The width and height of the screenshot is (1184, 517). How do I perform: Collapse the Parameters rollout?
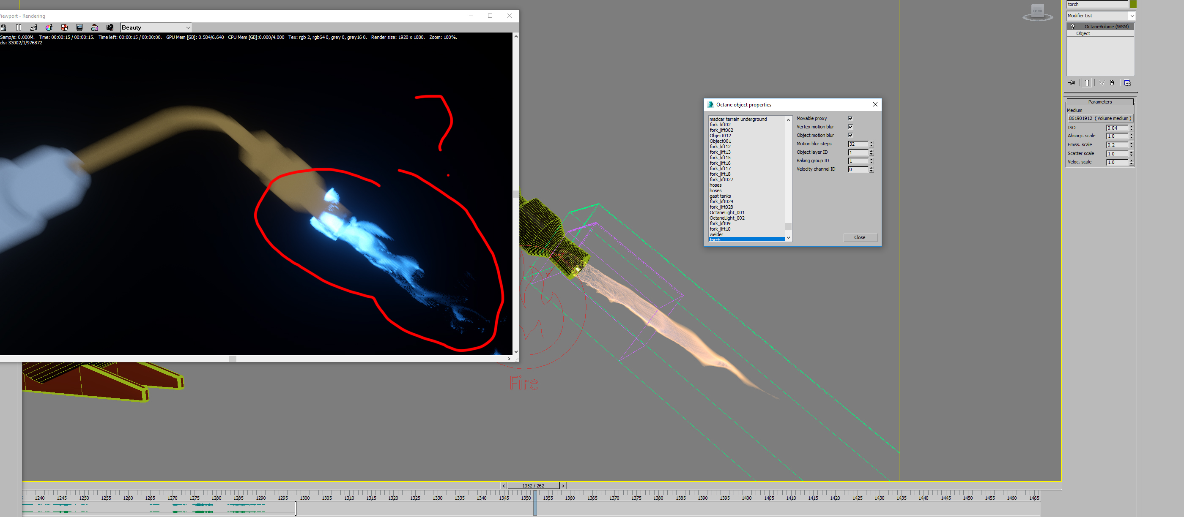[1099, 102]
